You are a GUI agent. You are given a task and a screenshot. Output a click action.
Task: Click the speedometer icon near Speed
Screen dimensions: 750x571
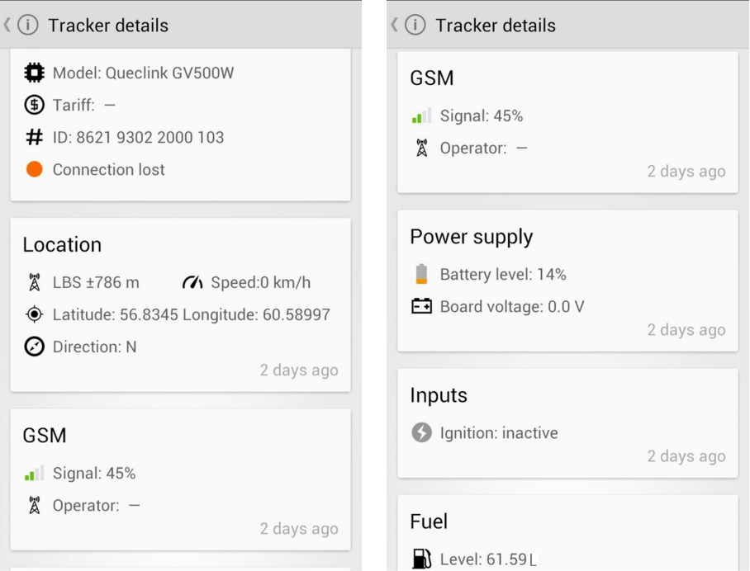point(192,282)
